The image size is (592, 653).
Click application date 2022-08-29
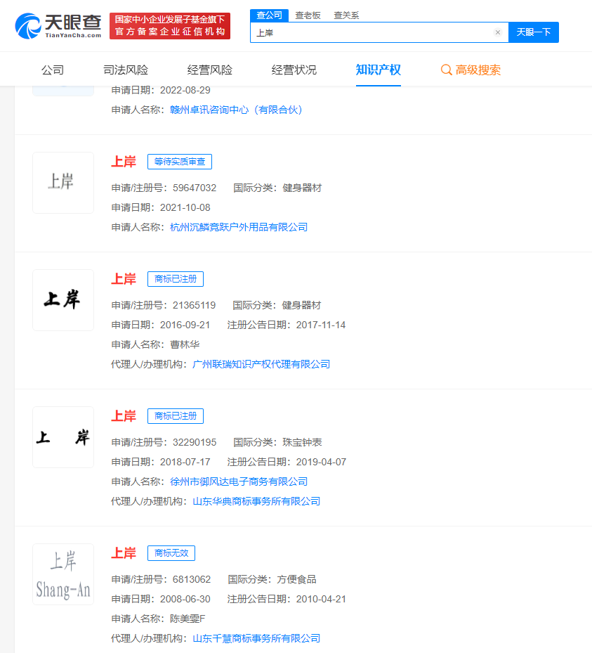[185, 91]
